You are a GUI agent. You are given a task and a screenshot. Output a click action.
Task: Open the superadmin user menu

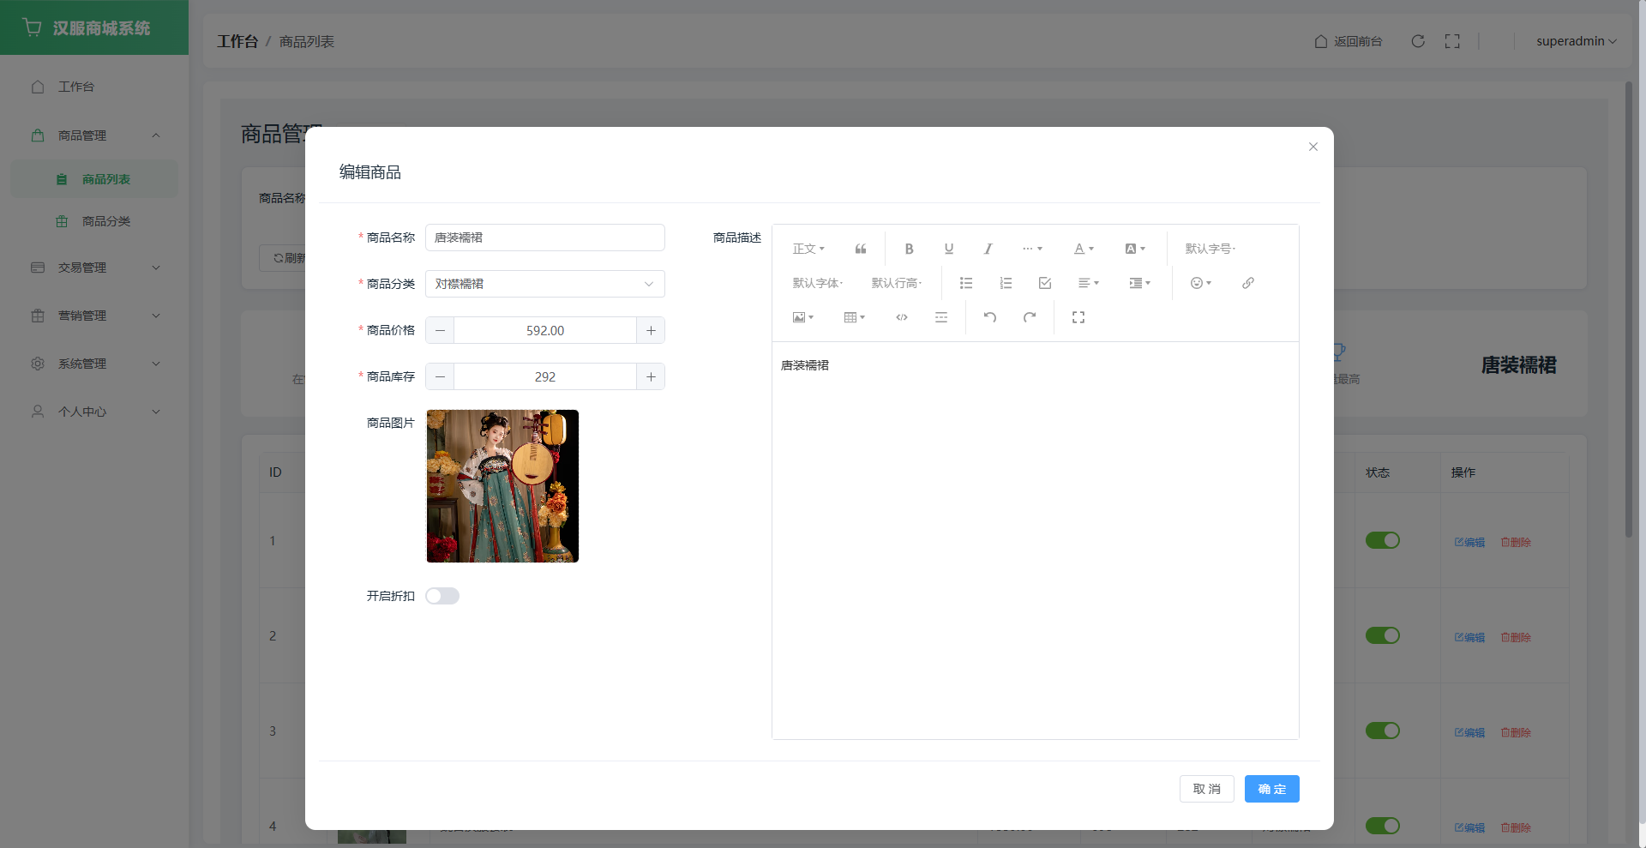(x=1576, y=41)
